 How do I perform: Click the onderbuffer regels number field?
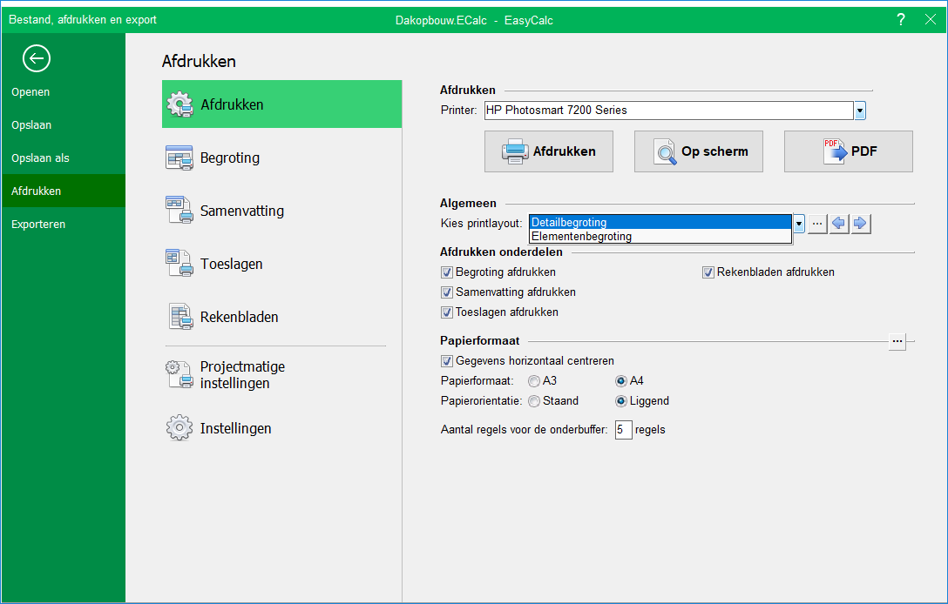pos(623,430)
